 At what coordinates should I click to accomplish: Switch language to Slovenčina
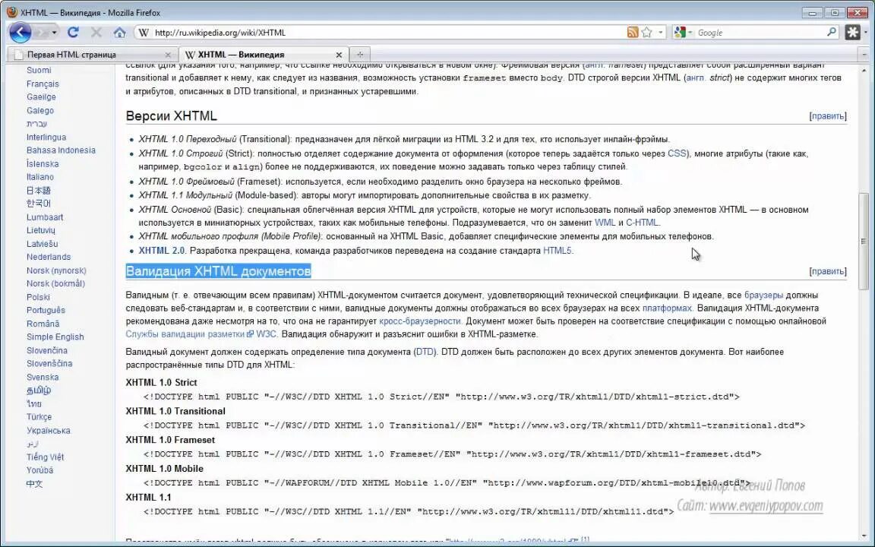point(47,350)
